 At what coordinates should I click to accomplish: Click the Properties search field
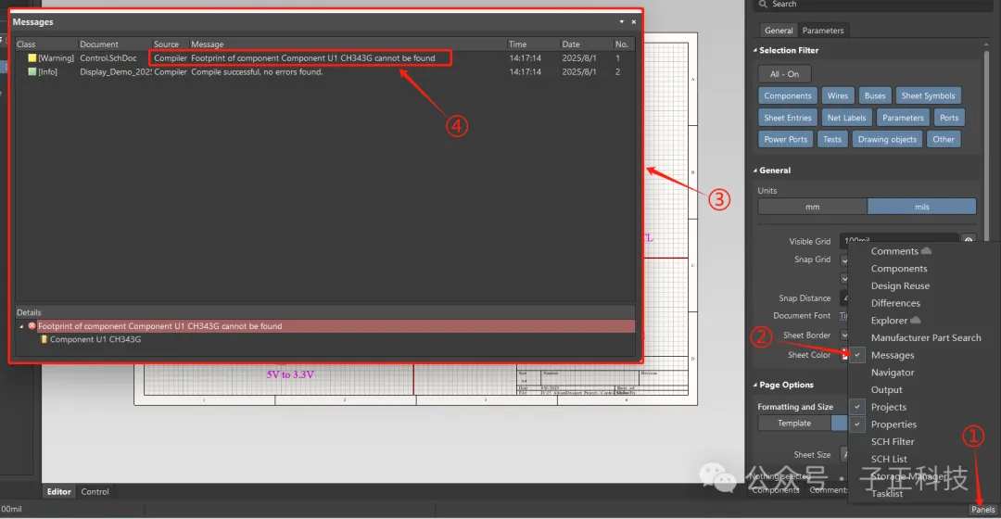pos(873,5)
